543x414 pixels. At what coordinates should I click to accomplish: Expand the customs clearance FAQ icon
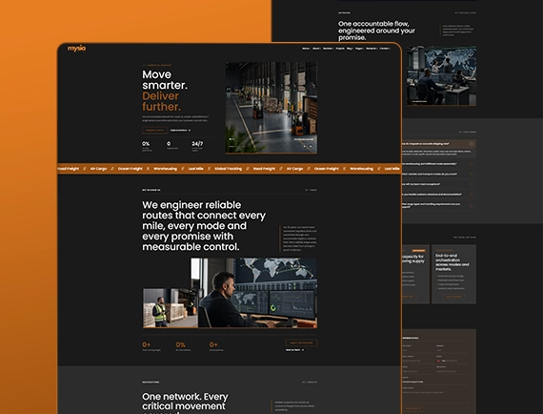[472, 195]
